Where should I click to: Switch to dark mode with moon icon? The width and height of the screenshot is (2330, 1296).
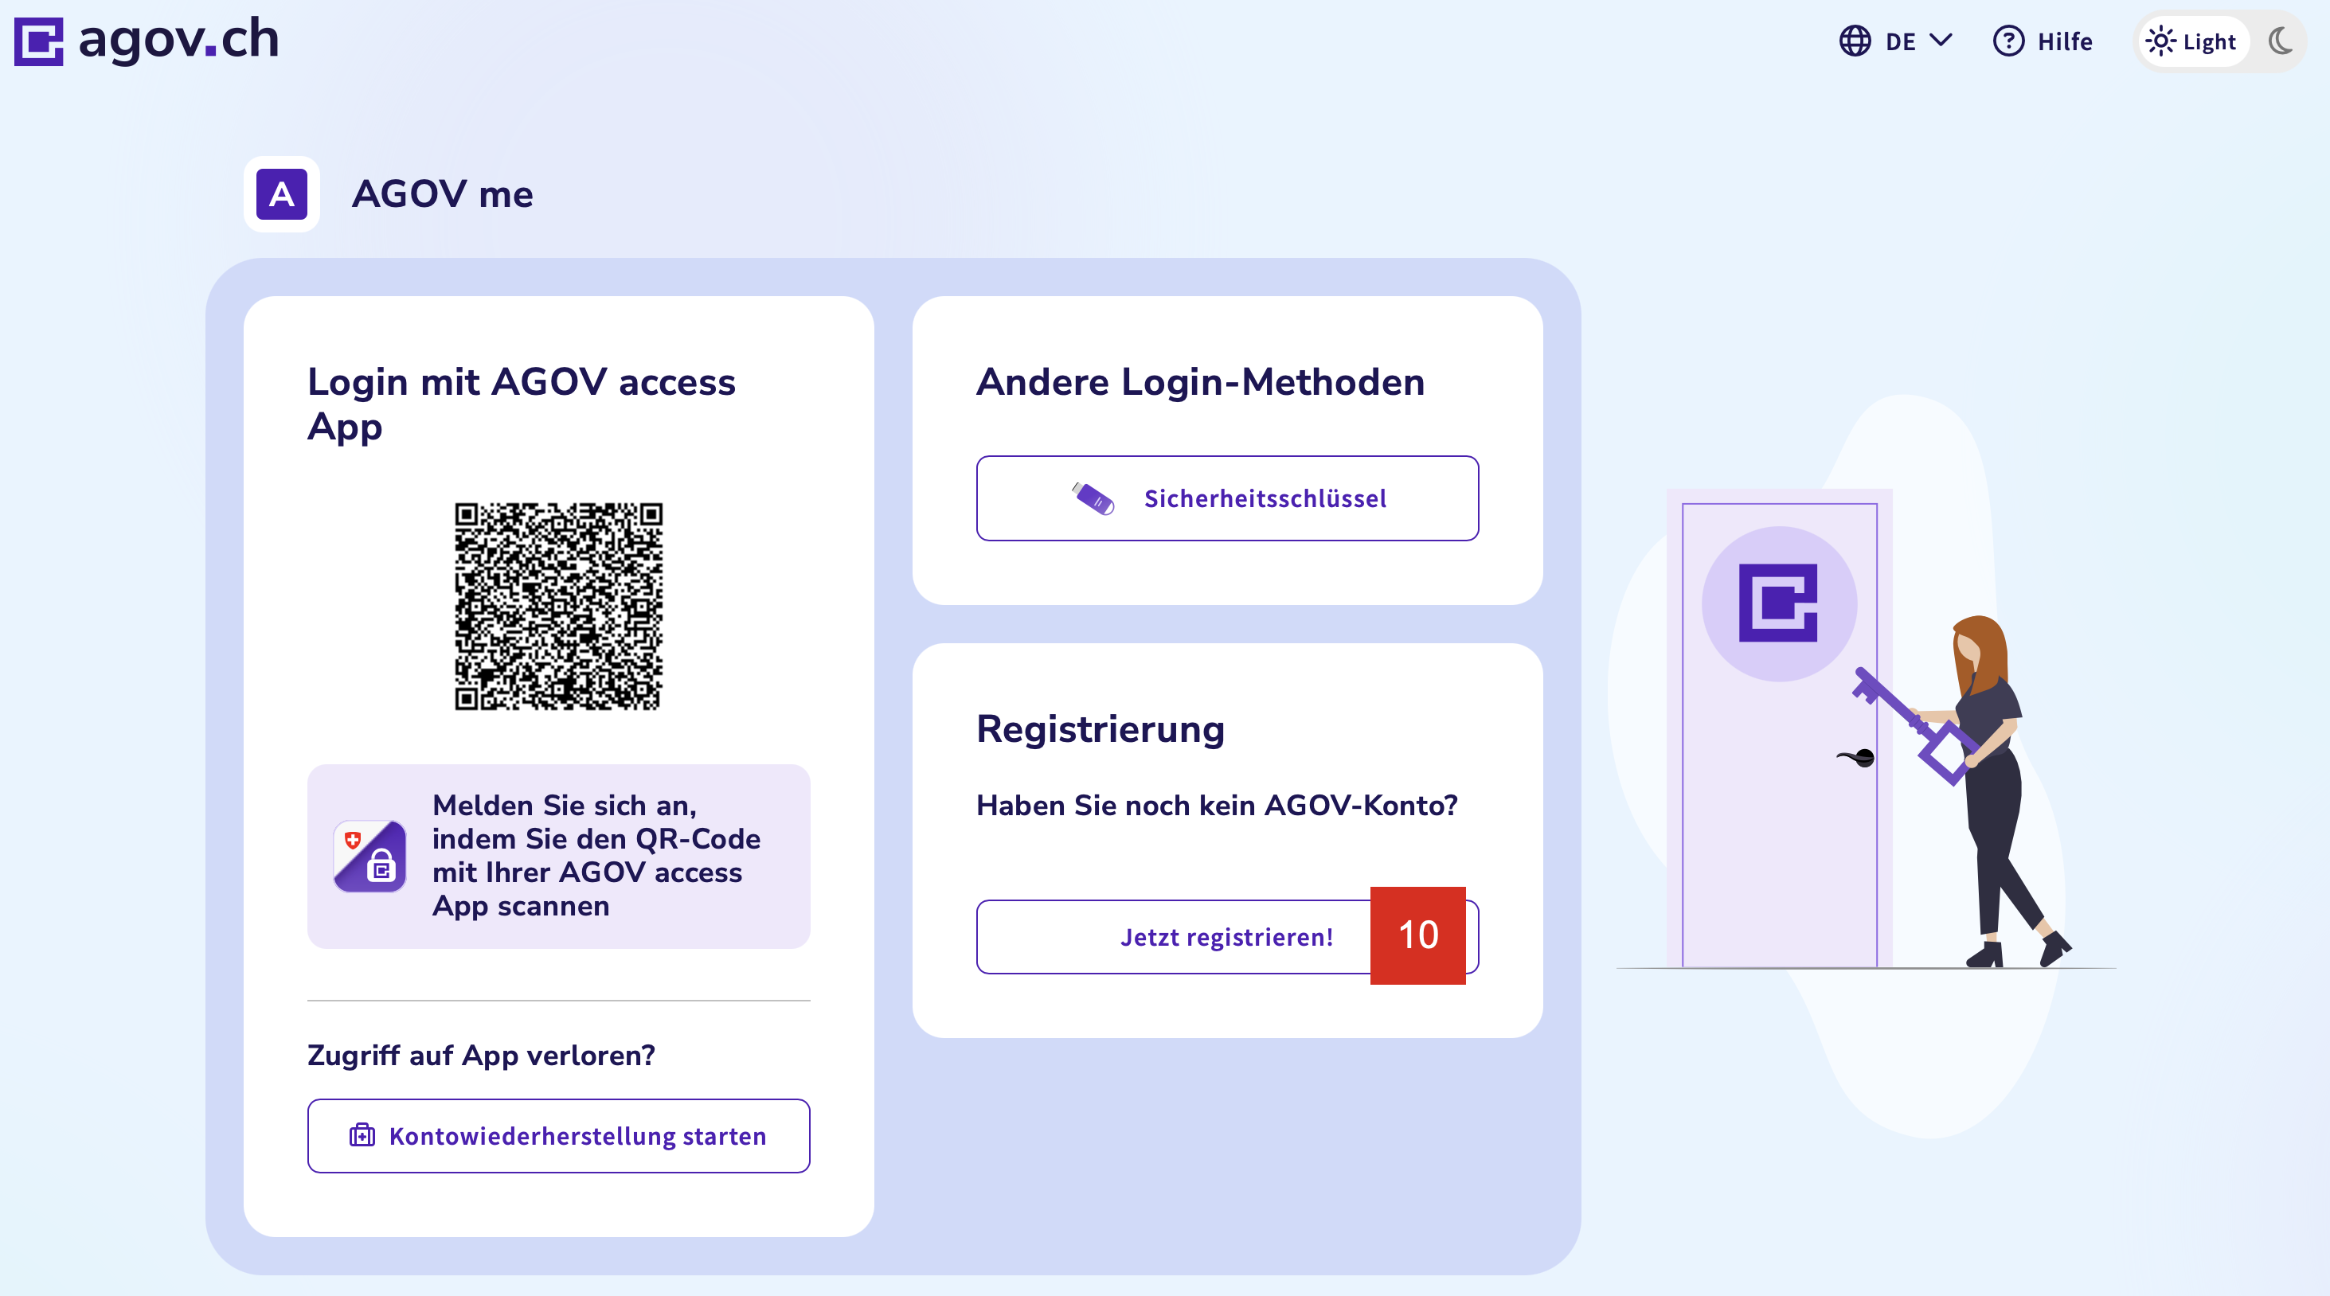tap(2281, 41)
